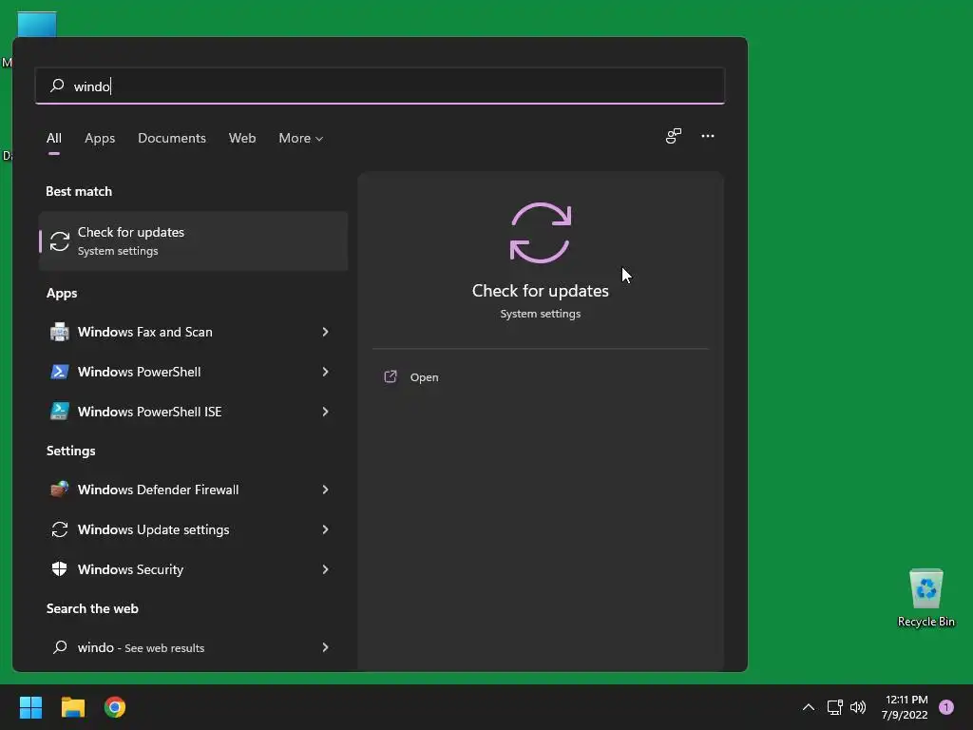Launch Google Chrome from the taskbar
This screenshot has width=973, height=730.
tap(115, 707)
